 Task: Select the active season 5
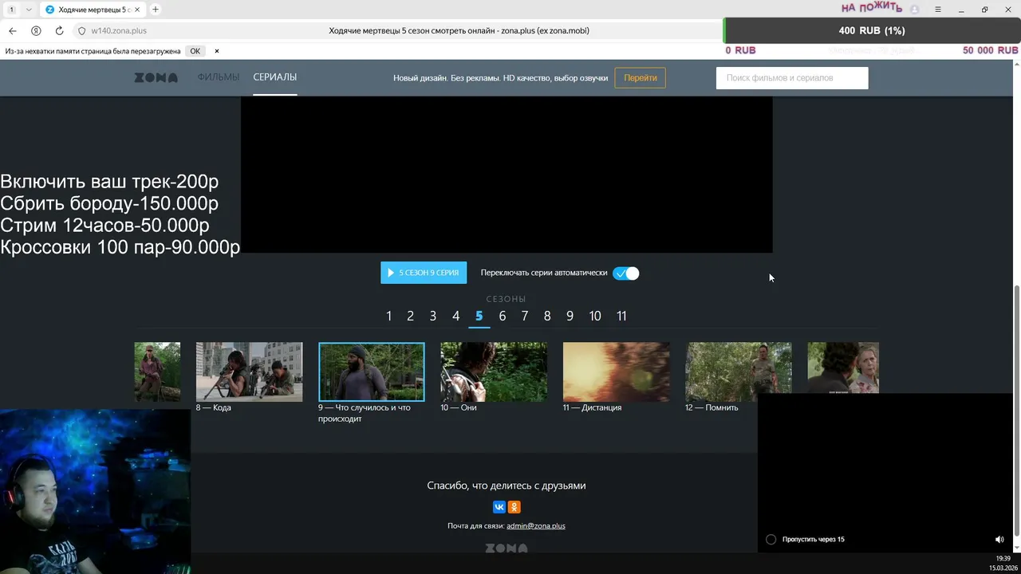click(x=479, y=316)
